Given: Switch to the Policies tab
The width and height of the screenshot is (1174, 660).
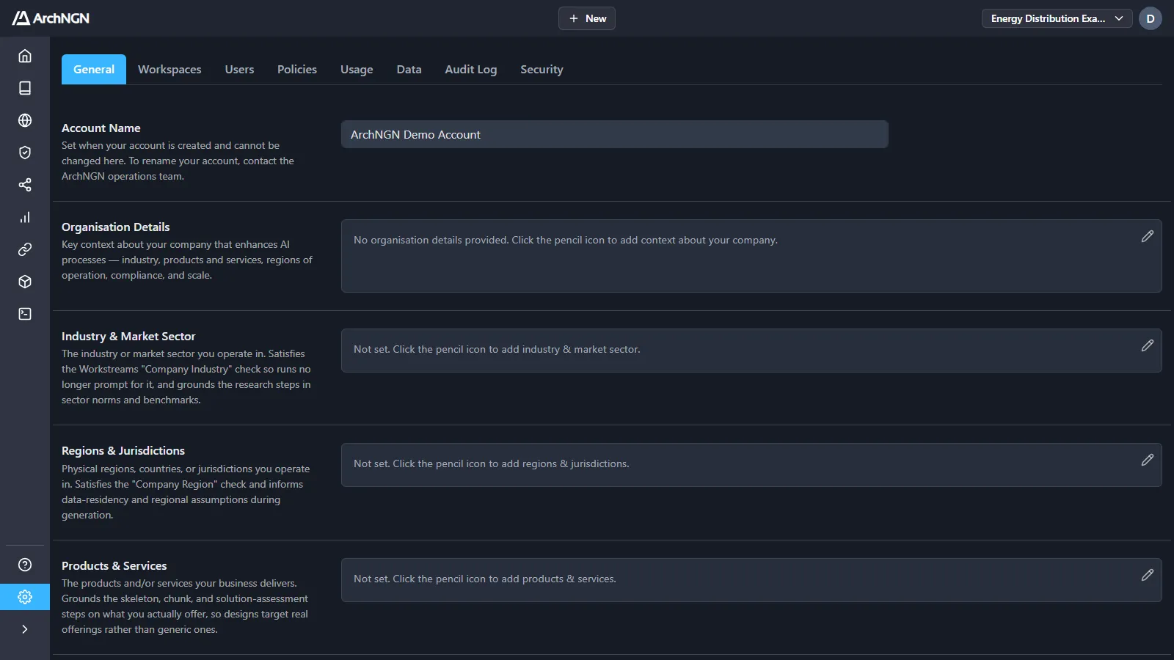Looking at the screenshot, I should pos(297,70).
